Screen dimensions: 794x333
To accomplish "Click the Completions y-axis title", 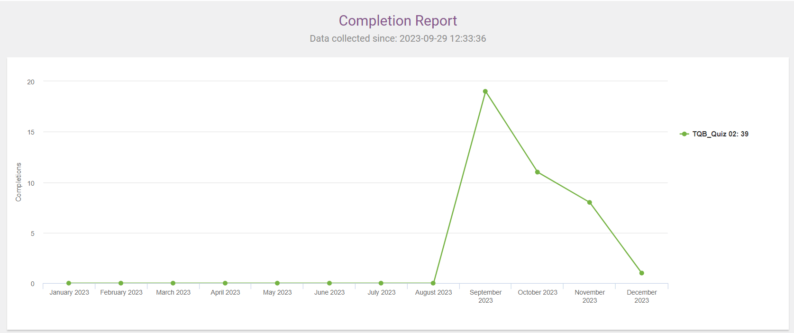I will 18,182.
